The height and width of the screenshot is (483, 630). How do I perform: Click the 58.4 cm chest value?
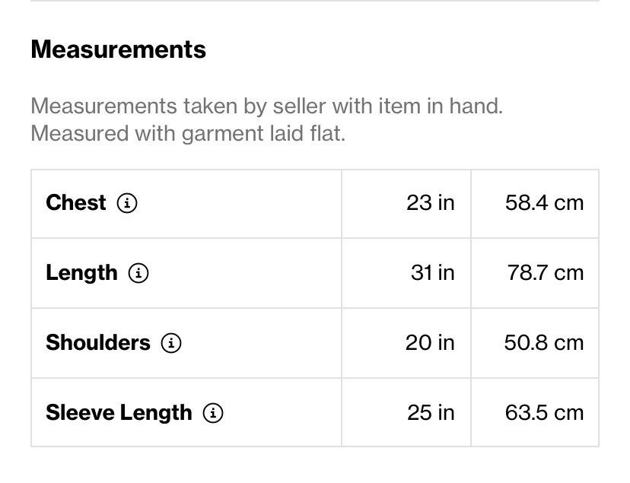click(x=545, y=203)
